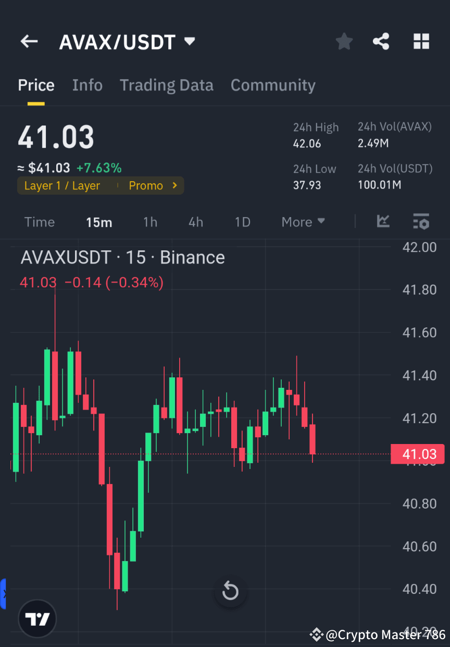This screenshot has height=647, width=450.
Task: Switch chart to line chart view
Action: coord(383,222)
